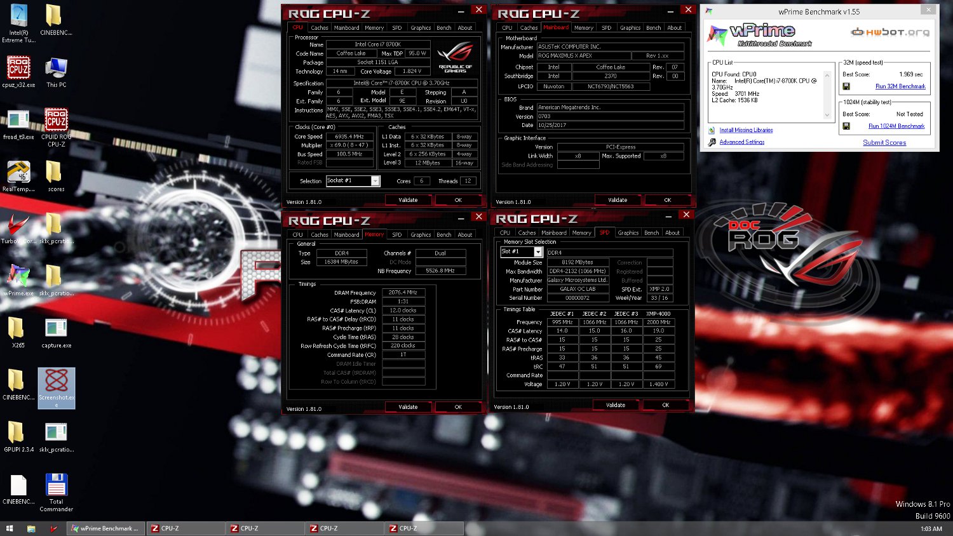Switch to SPD tab in Memory timings window

[397, 235]
